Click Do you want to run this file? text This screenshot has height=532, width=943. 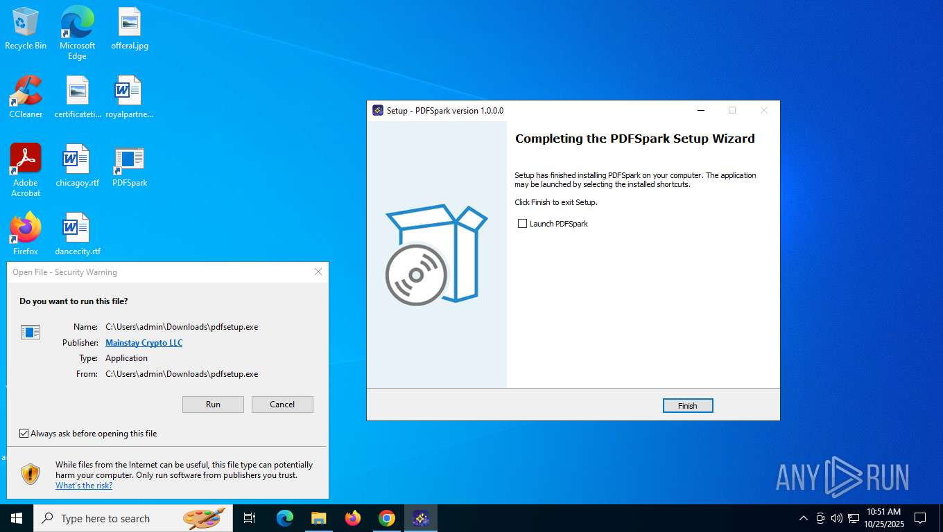[73, 301]
